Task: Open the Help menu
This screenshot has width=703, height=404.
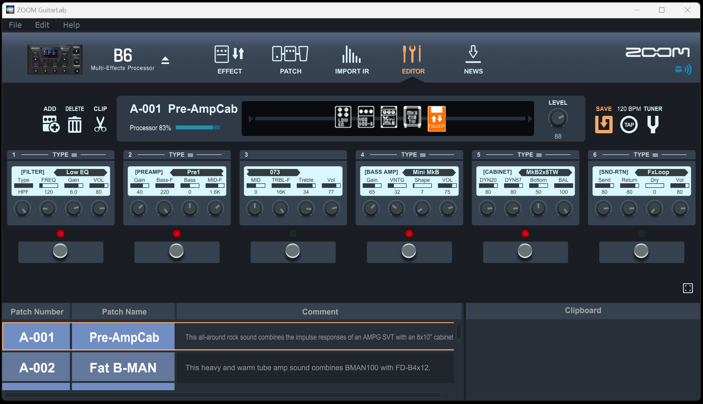Action: [71, 25]
